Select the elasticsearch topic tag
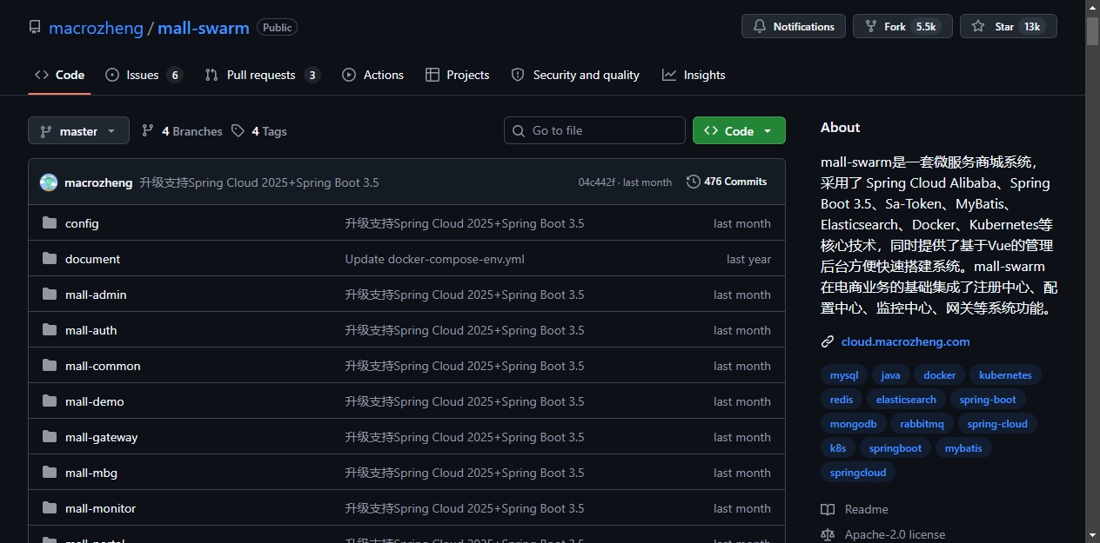 (x=906, y=400)
